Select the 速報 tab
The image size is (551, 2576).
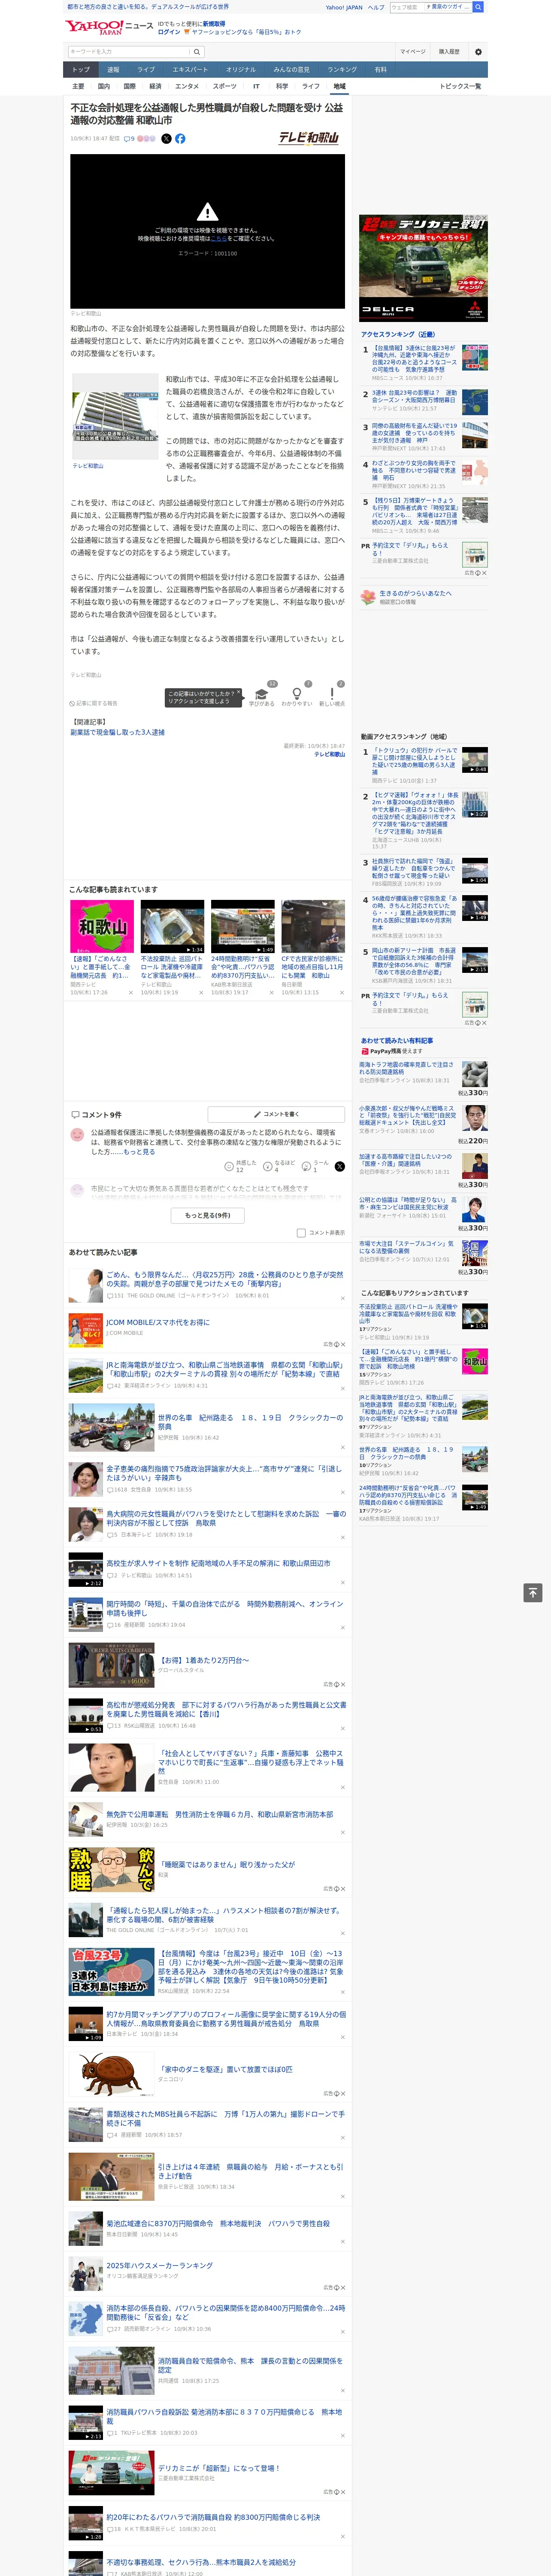pos(113,70)
